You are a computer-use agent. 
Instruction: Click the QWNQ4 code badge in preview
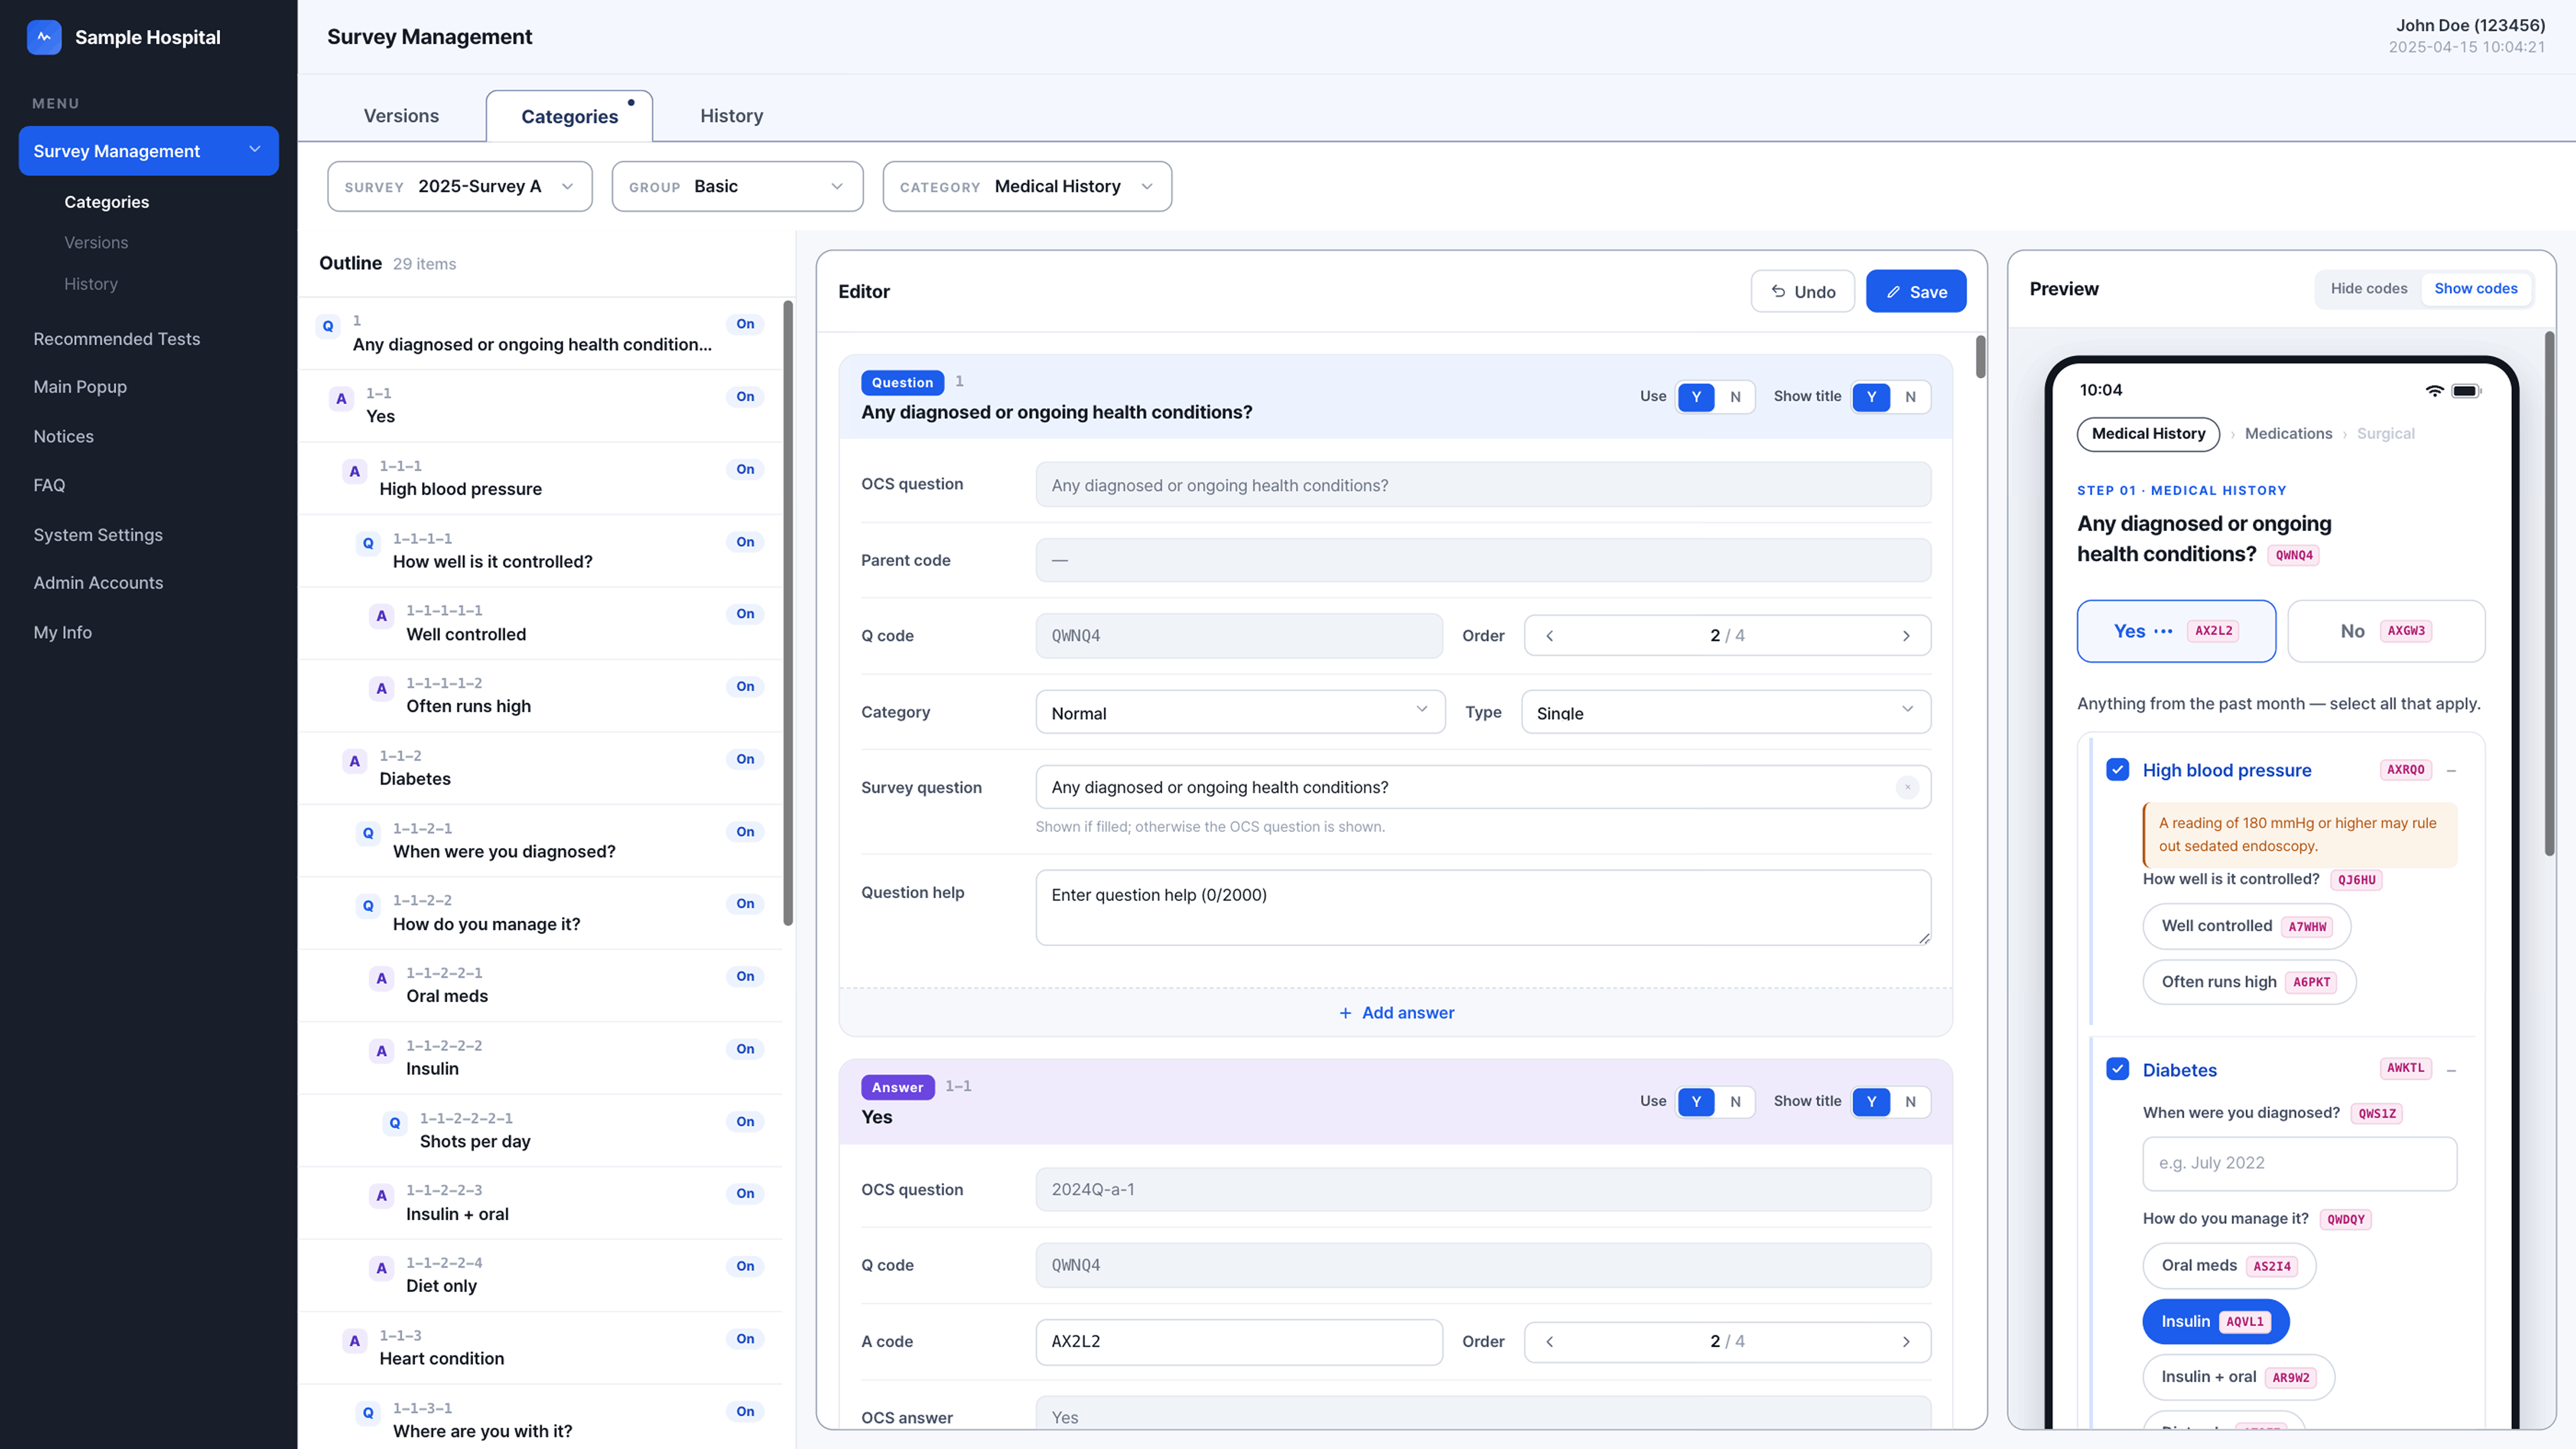[2294, 555]
